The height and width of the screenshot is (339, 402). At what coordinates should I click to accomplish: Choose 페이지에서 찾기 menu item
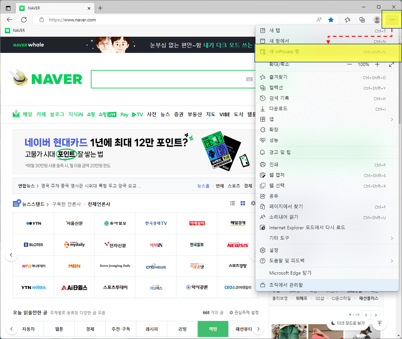click(x=327, y=207)
